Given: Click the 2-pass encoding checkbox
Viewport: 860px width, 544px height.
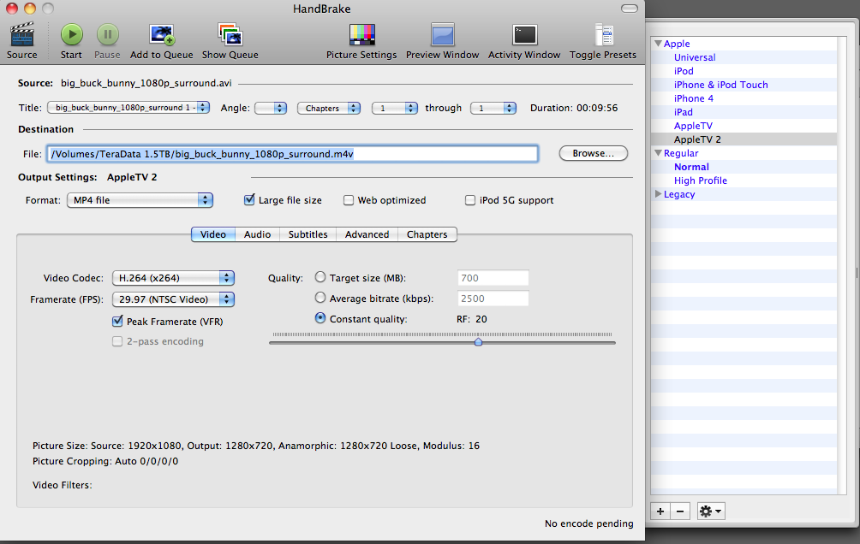Looking at the screenshot, I should (117, 342).
